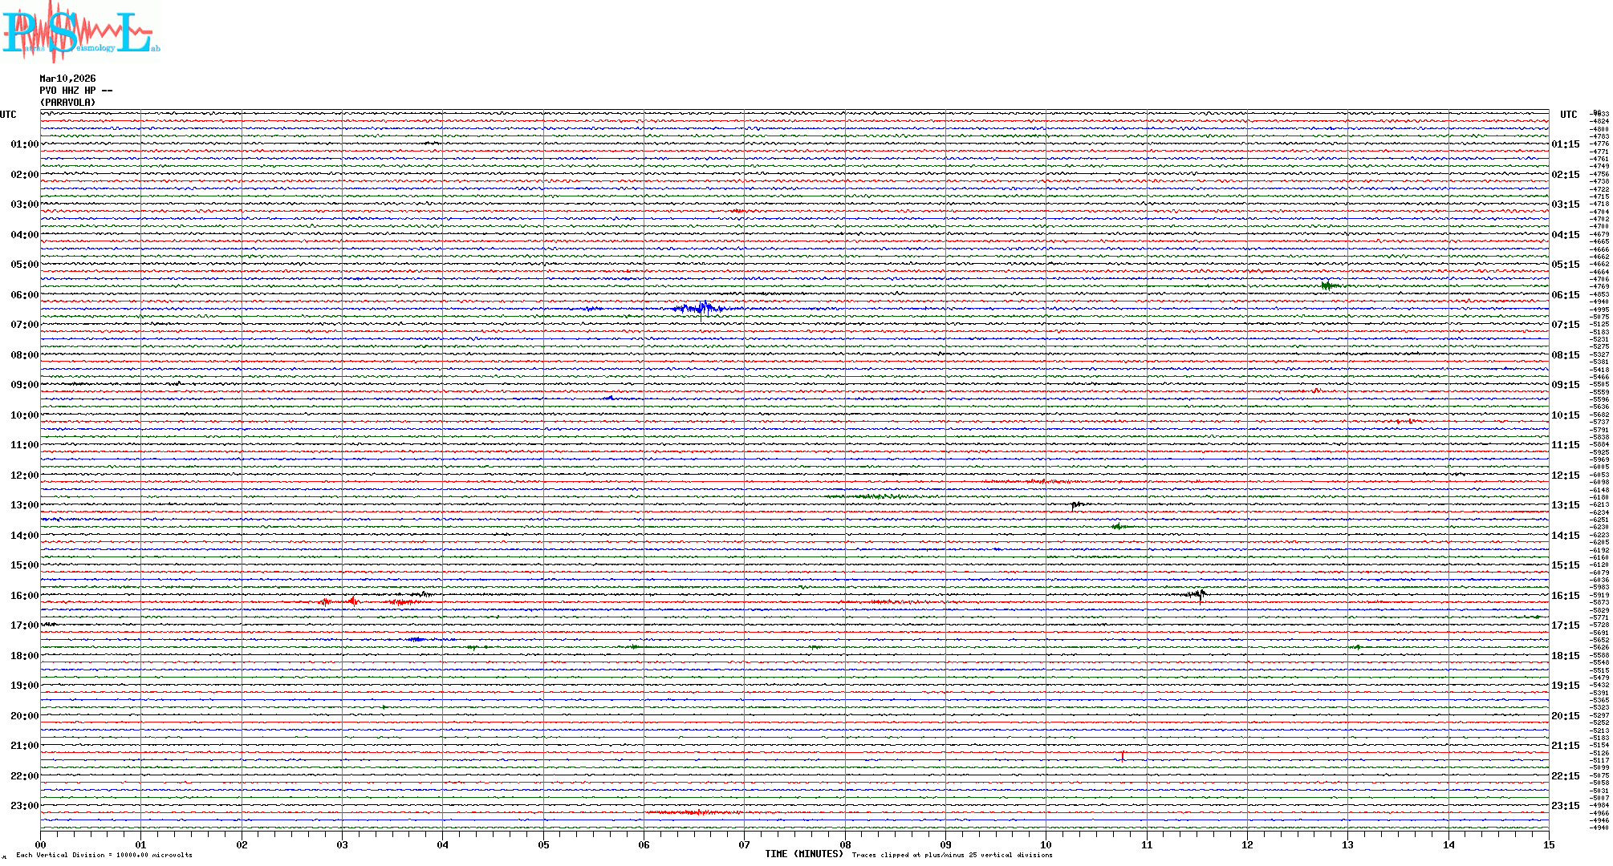Click the PSL seismology lab logo
This screenshot has height=866, width=1613.
pyautogui.click(x=80, y=32)
